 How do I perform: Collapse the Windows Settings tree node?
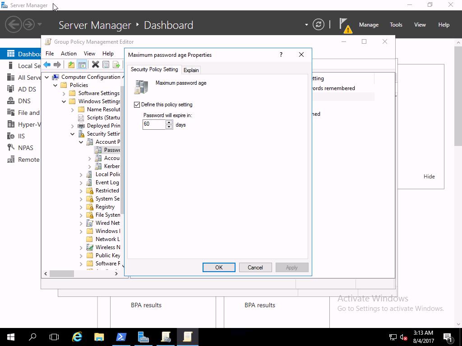[x=64, y=101]
